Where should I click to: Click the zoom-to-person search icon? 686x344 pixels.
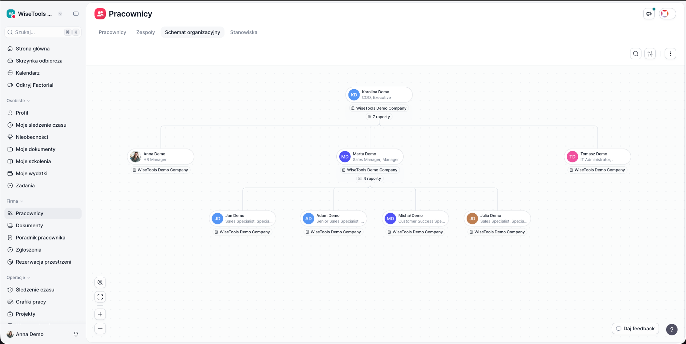click(100, 282)
